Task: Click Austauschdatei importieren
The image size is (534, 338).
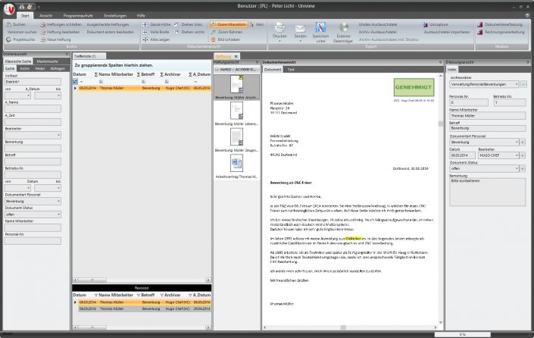Action: click(447, 32)
